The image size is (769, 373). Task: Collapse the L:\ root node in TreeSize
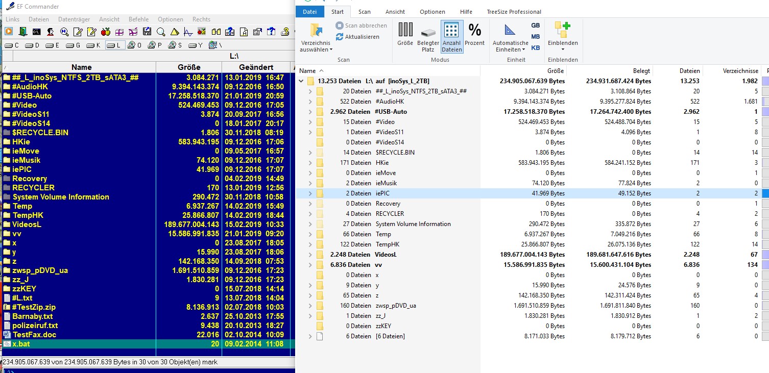pyautogui.click(x=301, y=81)
